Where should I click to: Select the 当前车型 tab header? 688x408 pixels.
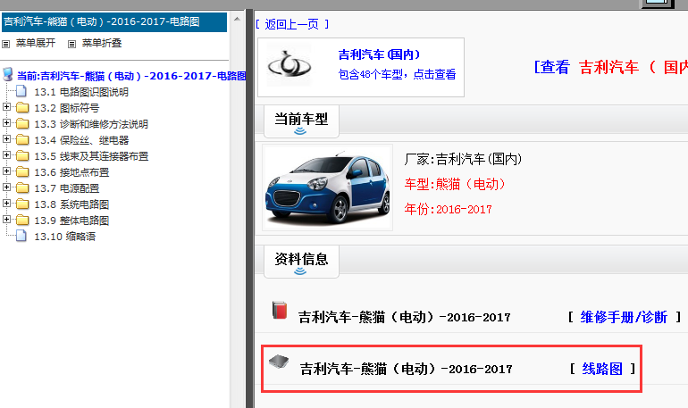tap(301, 121)
